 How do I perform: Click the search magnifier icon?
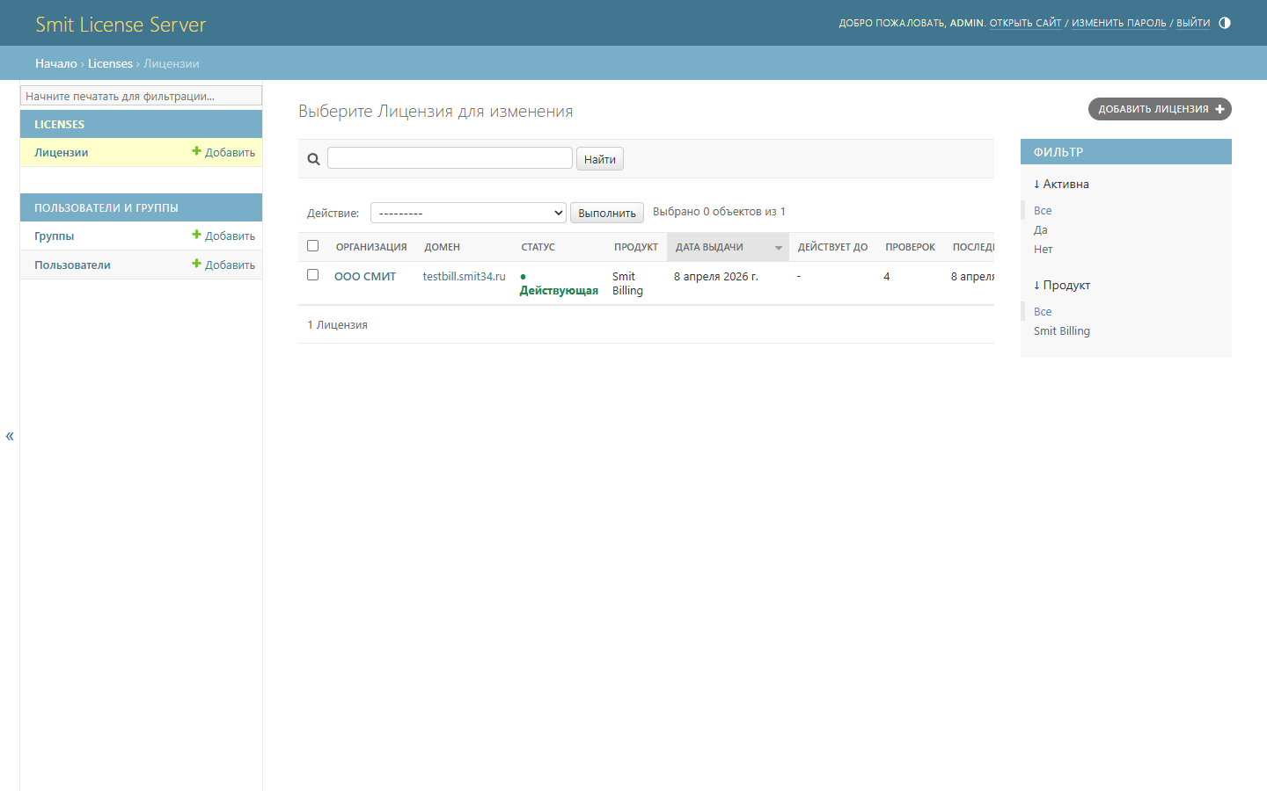click(x=313, y=159)
